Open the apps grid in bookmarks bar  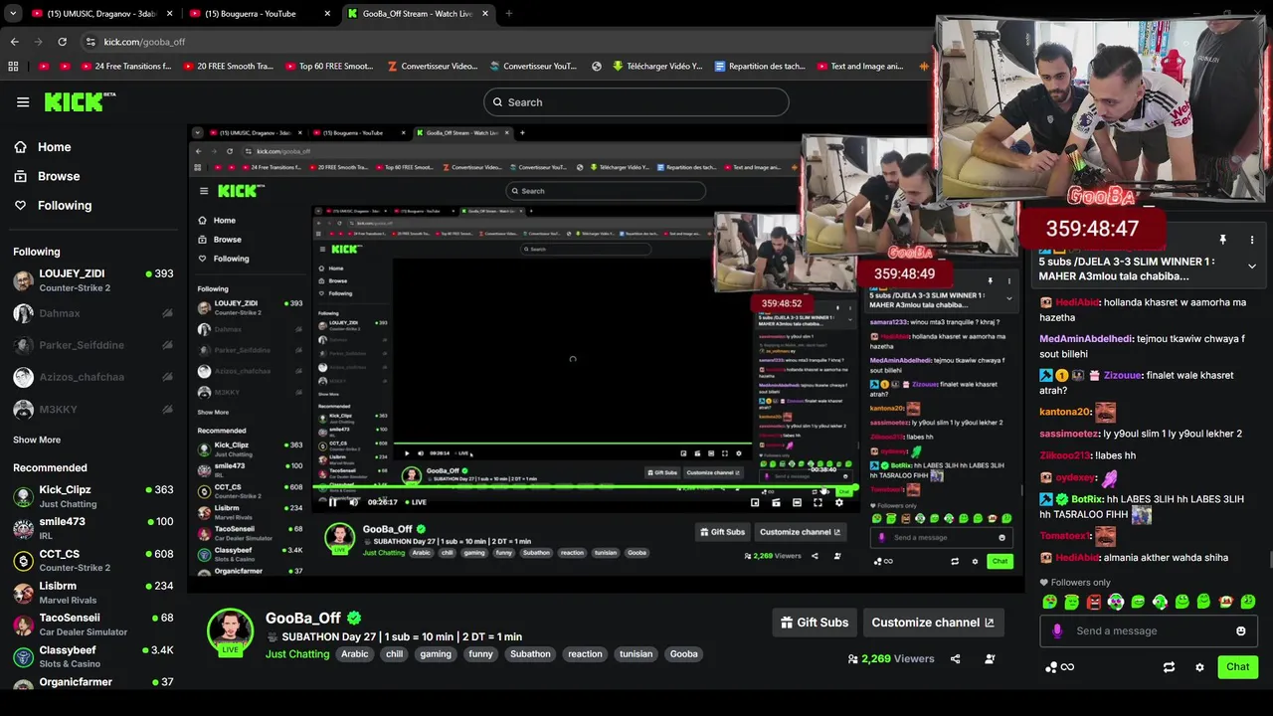(x=13, y=67)
